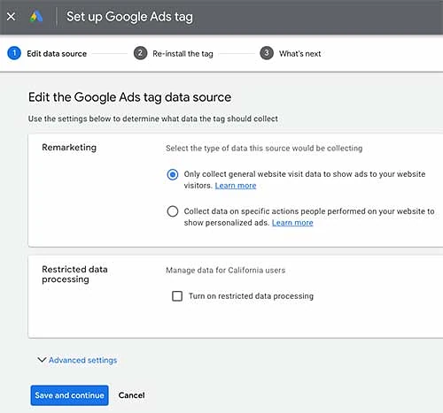Click the Google Ads logo icon

click(x=36, y=17)
